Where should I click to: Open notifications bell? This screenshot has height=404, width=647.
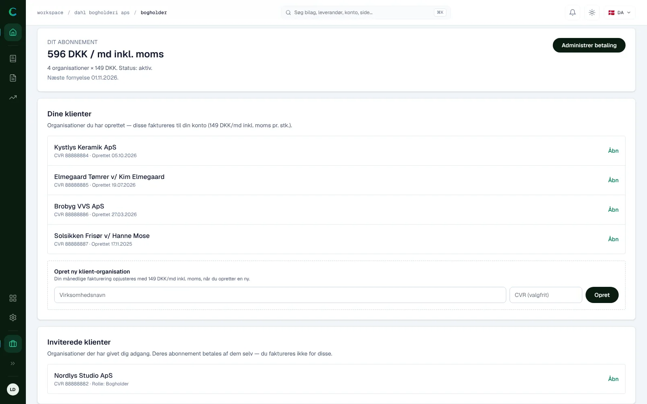[573, 13]
